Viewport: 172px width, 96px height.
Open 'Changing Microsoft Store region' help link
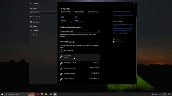pos(122,31)
